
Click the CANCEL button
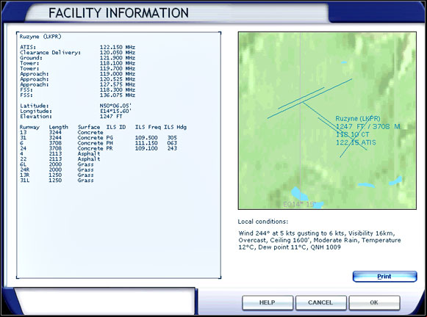tap(320, 302)
